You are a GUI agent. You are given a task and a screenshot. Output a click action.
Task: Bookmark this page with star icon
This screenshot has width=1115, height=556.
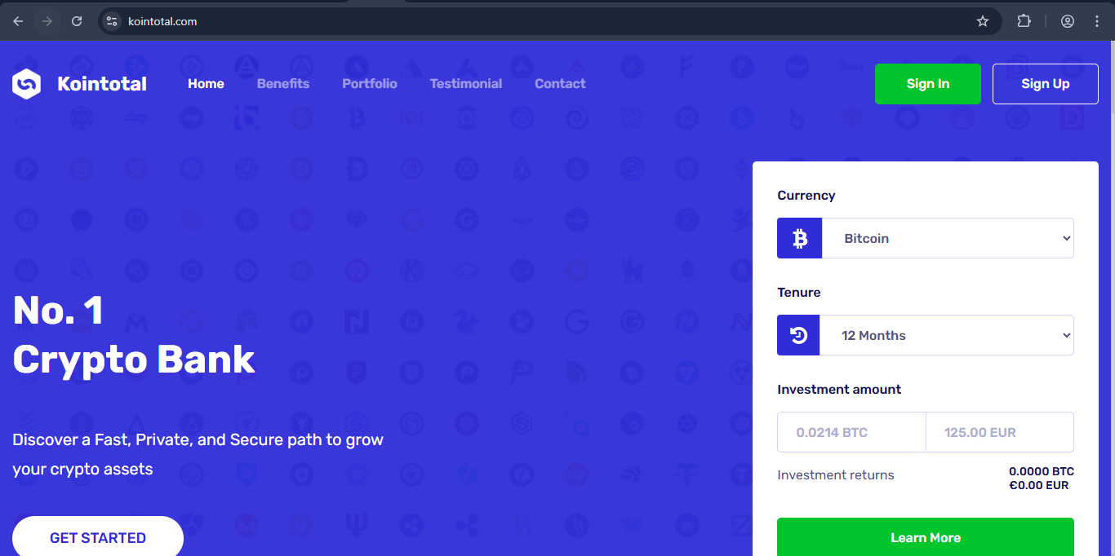pos(983,21)
